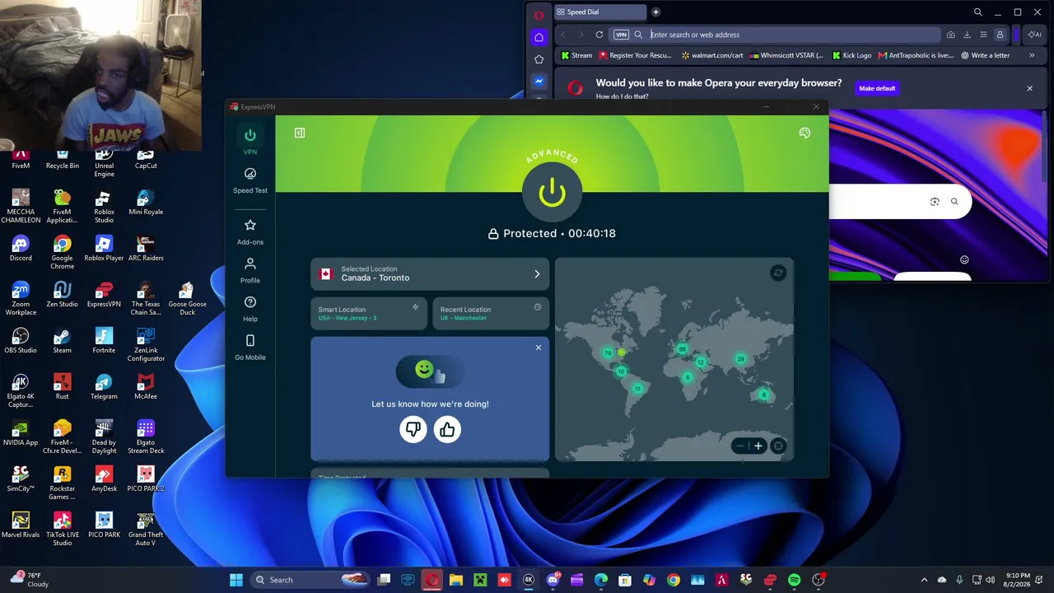Screen dimensions: 1054x593
Task: Select the Europe cluster marked 68
Action: pyautogui.click(x=682, y=349)
